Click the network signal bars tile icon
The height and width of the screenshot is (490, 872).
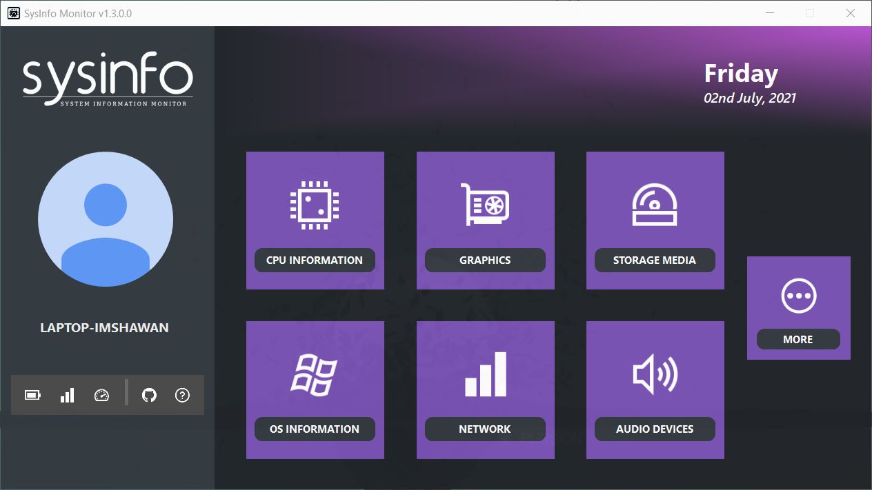click(486, 374)
